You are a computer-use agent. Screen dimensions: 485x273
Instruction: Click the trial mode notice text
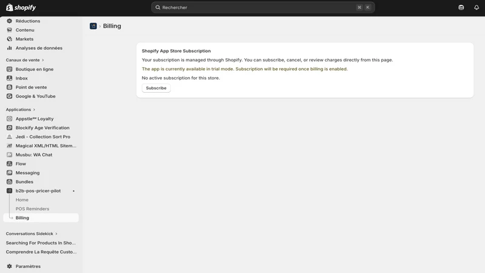pyautogui.click(x=245, y=69)
